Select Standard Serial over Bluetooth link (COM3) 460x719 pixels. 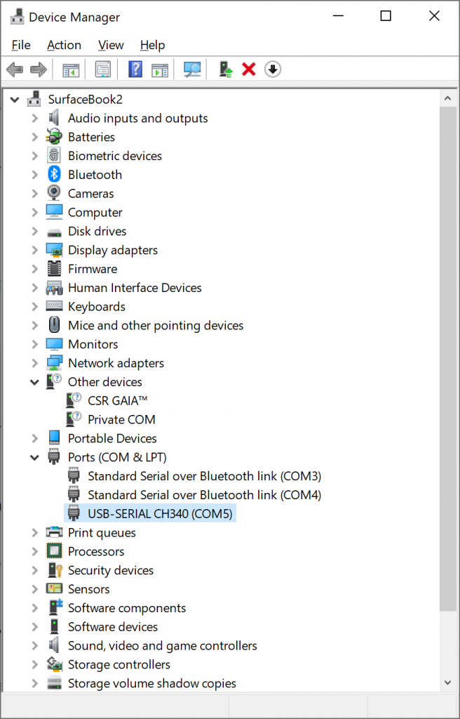(203, 476)
